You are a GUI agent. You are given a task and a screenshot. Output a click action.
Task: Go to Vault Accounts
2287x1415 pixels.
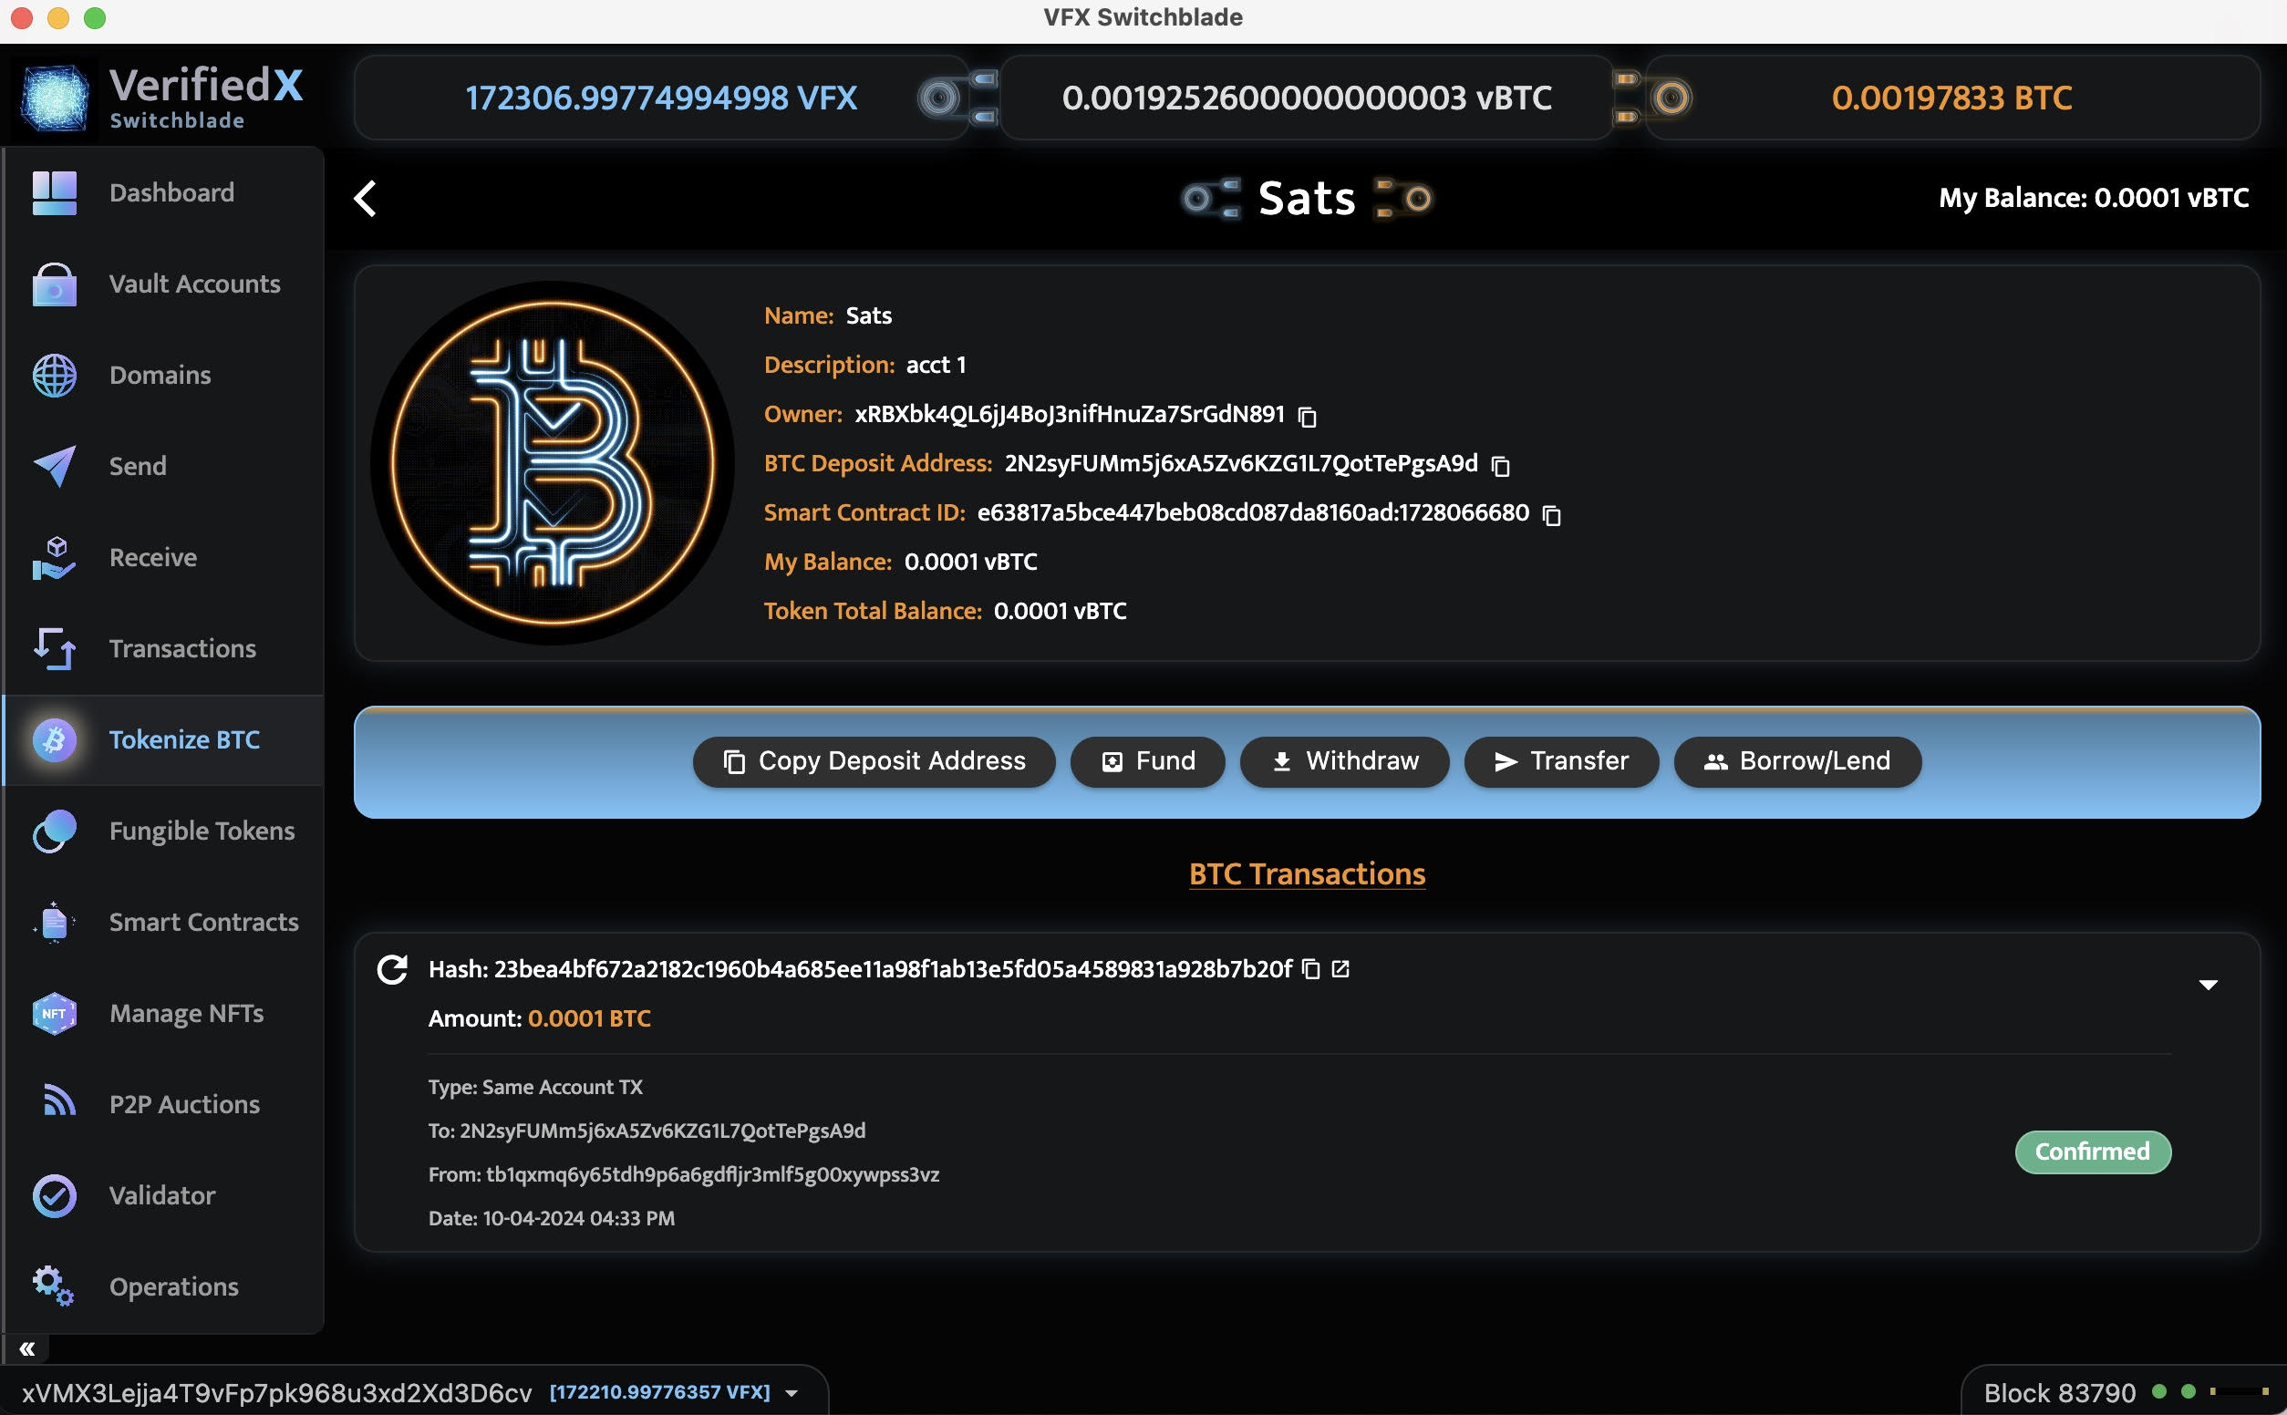164,284
